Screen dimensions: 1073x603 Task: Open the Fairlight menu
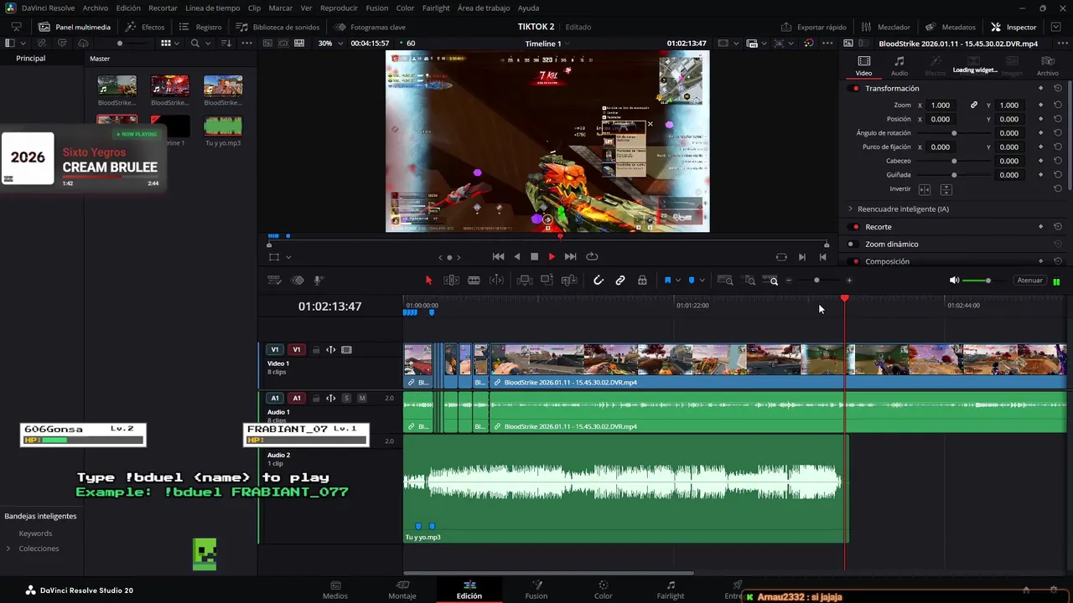436,8
